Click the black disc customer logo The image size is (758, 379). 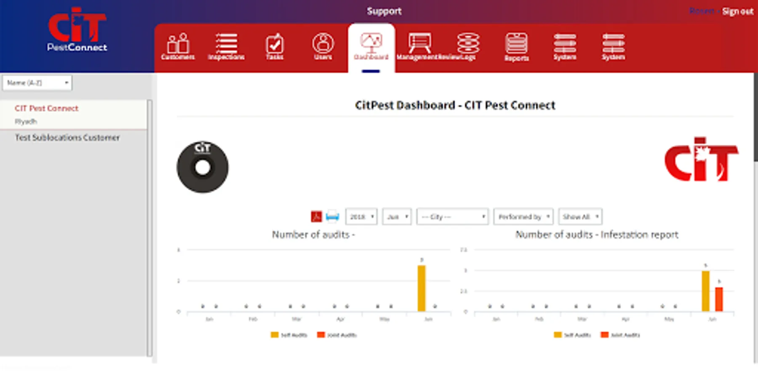[x=203, y=167]
